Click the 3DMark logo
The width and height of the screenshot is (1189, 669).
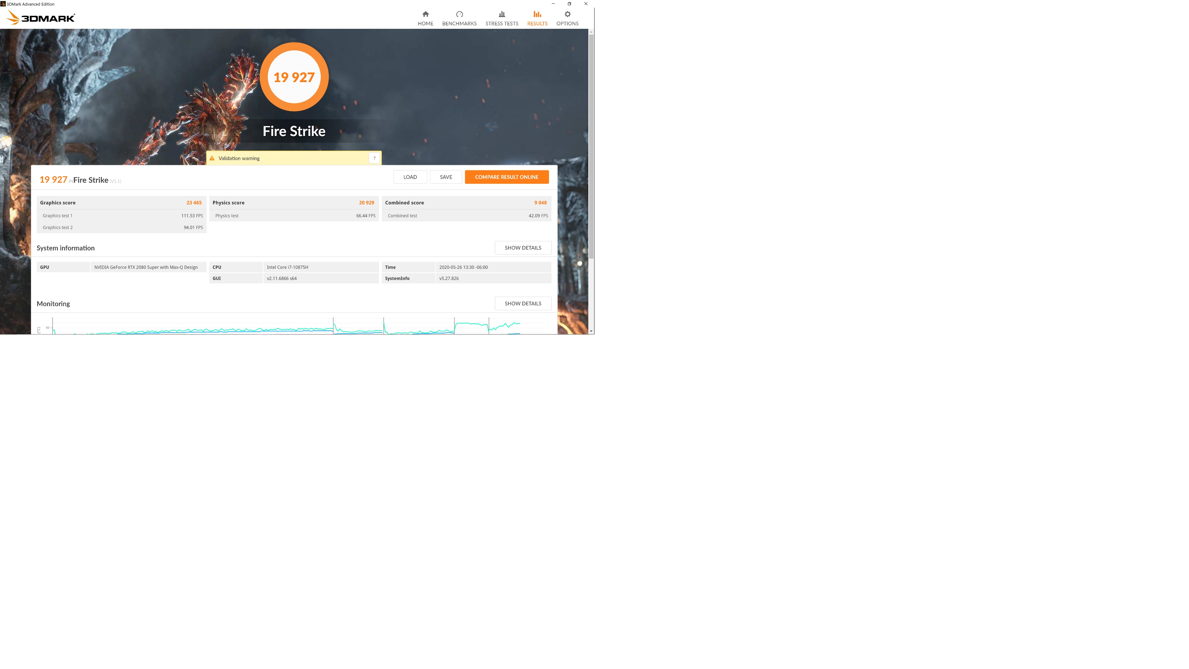41,18
